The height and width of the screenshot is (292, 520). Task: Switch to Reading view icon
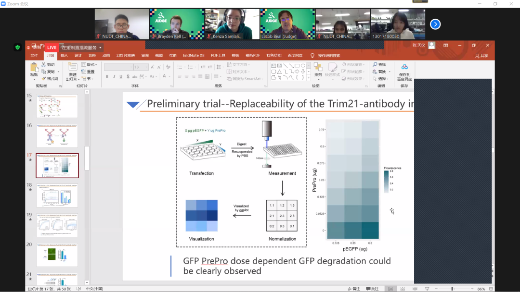point(415,289)
